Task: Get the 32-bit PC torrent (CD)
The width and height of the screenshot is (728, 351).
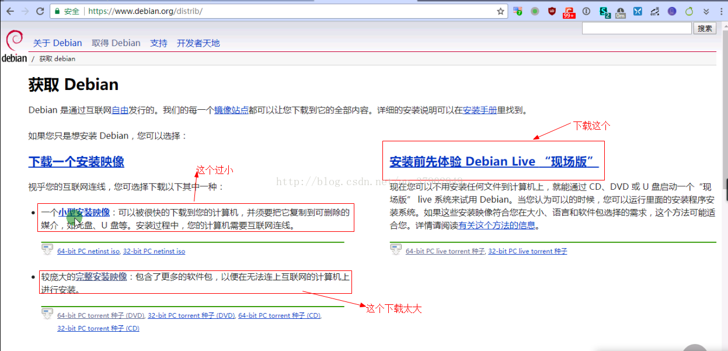Action: pyautogui.click(x=98, y=328)
